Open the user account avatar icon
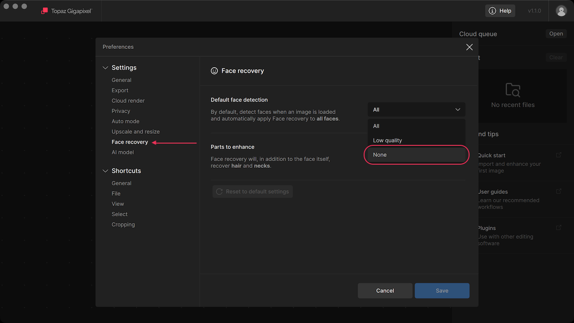The width and height of the screenshot is (574, 323). [x=561, y=11]
